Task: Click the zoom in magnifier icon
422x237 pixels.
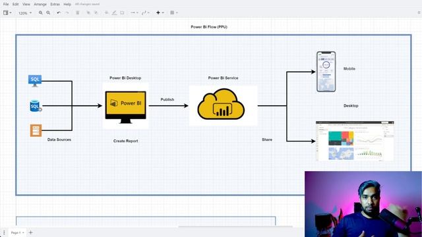Action: (41, 13)
